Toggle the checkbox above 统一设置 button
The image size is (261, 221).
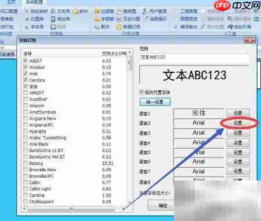(x=142, y=92)
